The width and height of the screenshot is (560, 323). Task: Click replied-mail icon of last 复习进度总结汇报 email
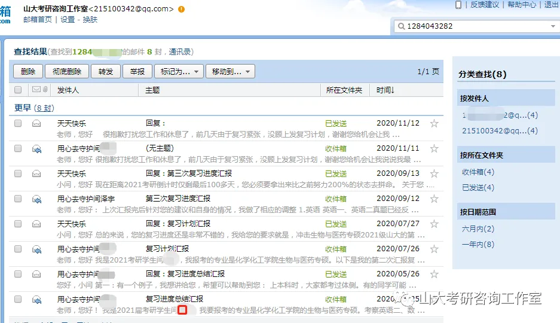(x=36, y=300)
